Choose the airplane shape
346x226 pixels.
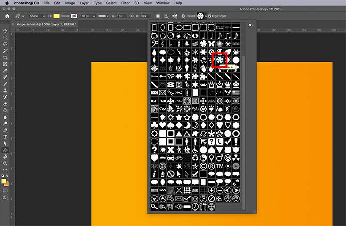click(203, 141)
